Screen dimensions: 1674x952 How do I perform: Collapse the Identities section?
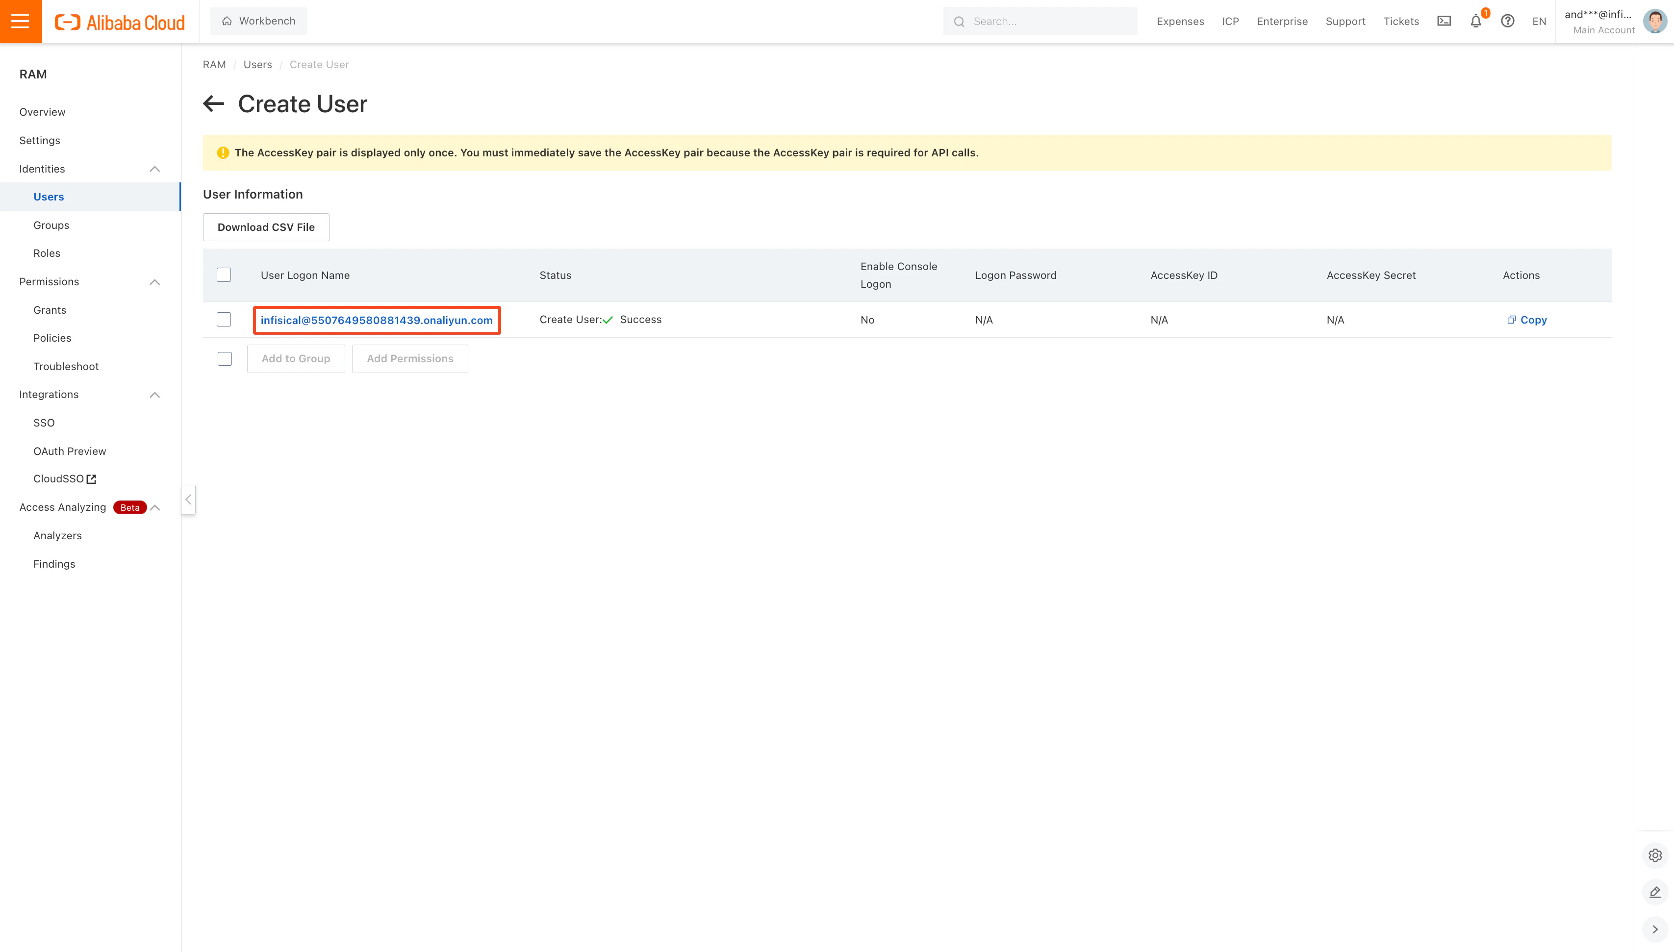pyautogui.click(x=155, y=169)
